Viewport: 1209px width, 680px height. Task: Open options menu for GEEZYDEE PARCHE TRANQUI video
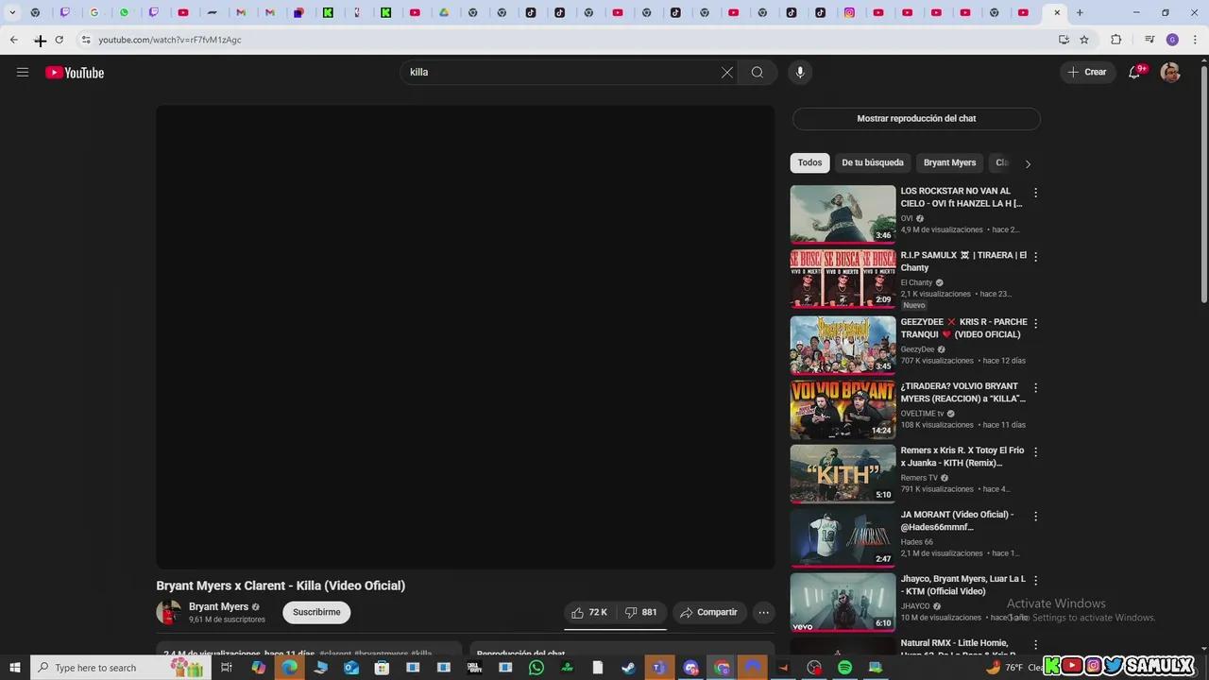coord(1035,323)
